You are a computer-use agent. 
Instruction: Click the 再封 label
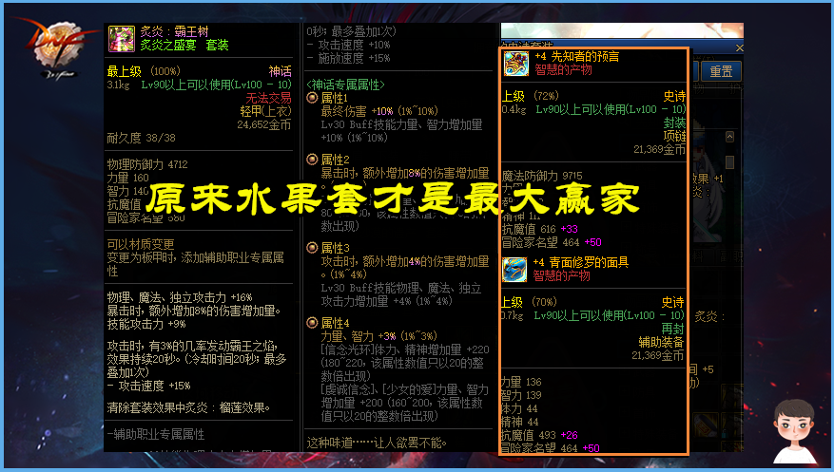pos(673,329)
